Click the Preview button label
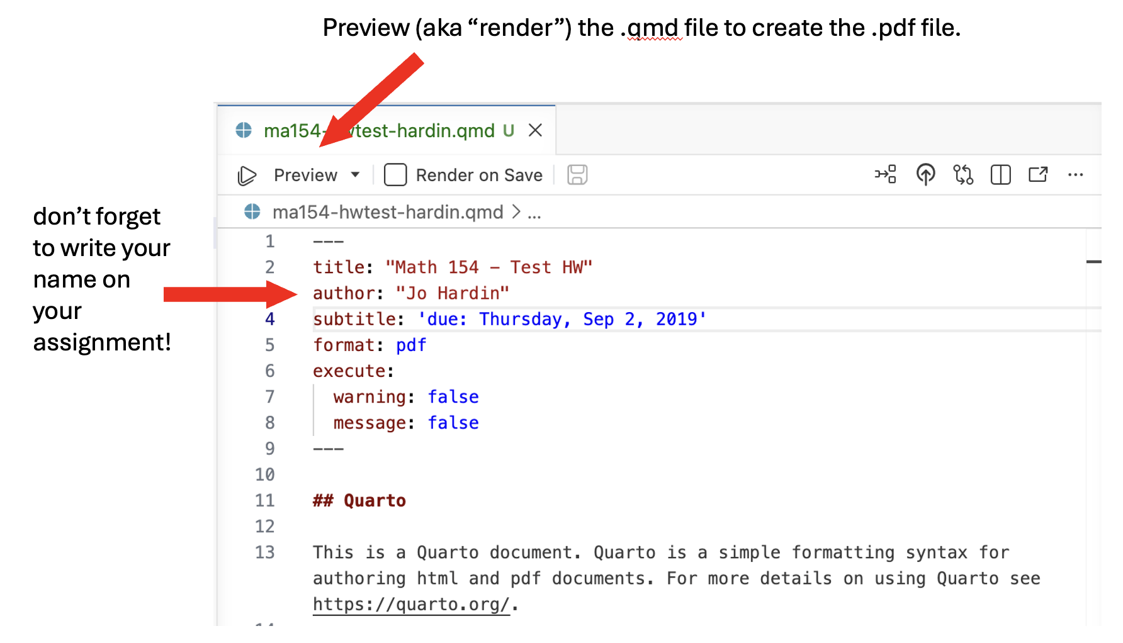The height and width of the screenshot is (643, 1123). click(x=305, y=176)
